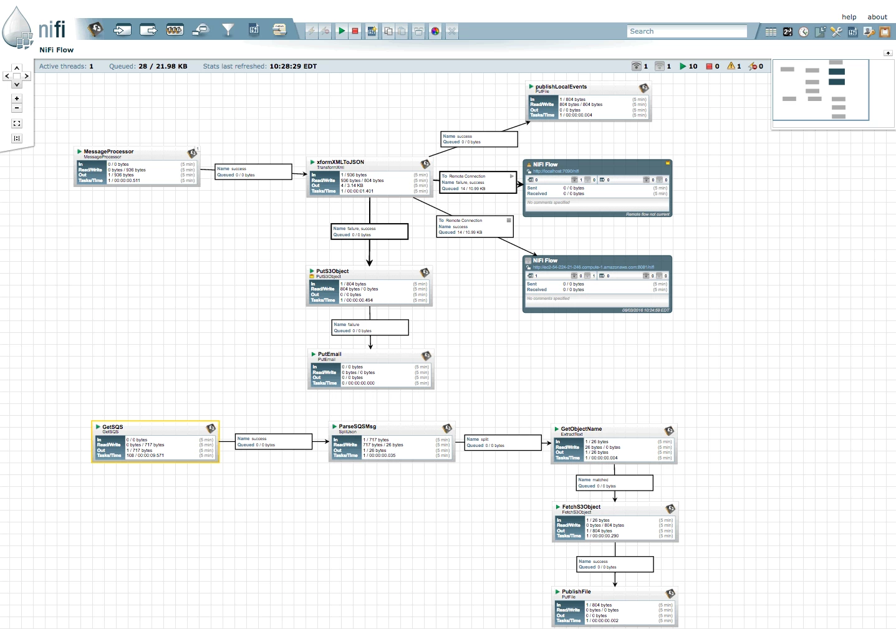Pick the Input Port toolbar icon
Screen dimensions: 896x629
(122, 30)
